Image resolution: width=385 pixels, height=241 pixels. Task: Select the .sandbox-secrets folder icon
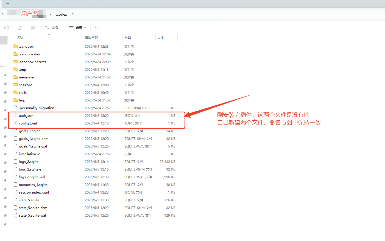pos(16,62)
